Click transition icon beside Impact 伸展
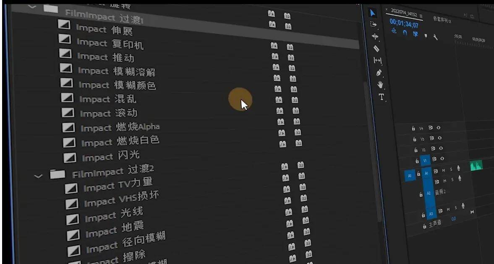This screenshot has height=264, width=494. [x=64, y=25]
